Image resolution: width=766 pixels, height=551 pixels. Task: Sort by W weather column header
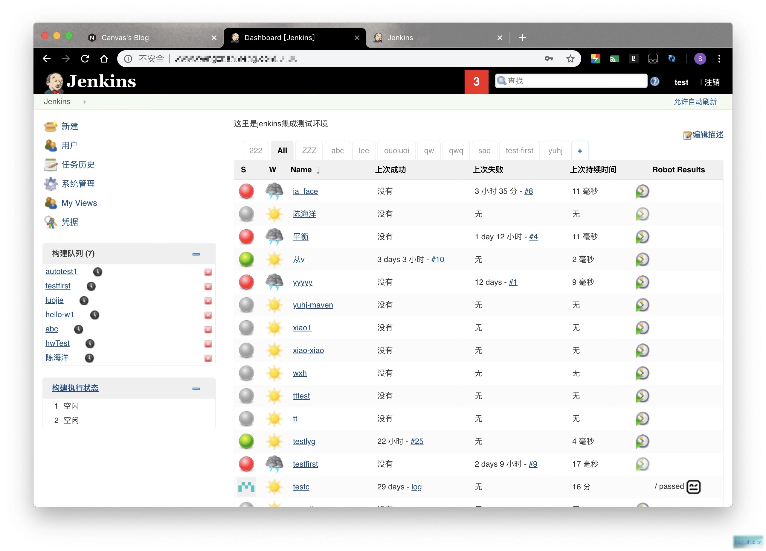point(273,170)
